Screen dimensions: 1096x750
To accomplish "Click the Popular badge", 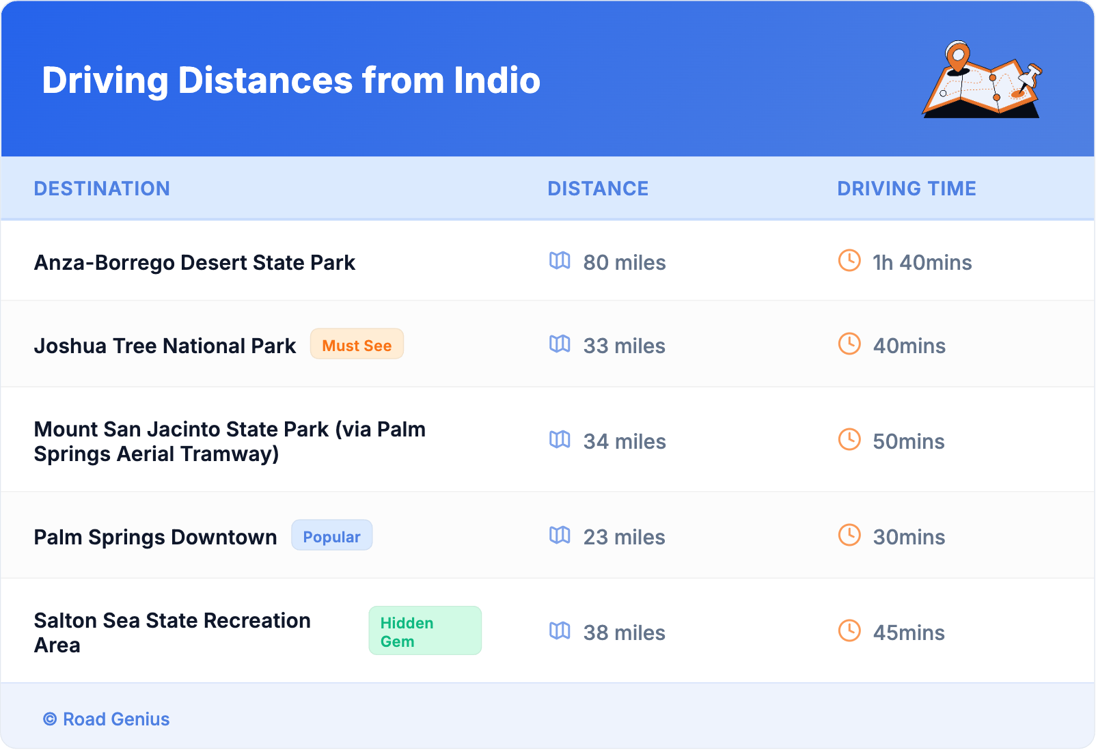I will tap(331, 536).
